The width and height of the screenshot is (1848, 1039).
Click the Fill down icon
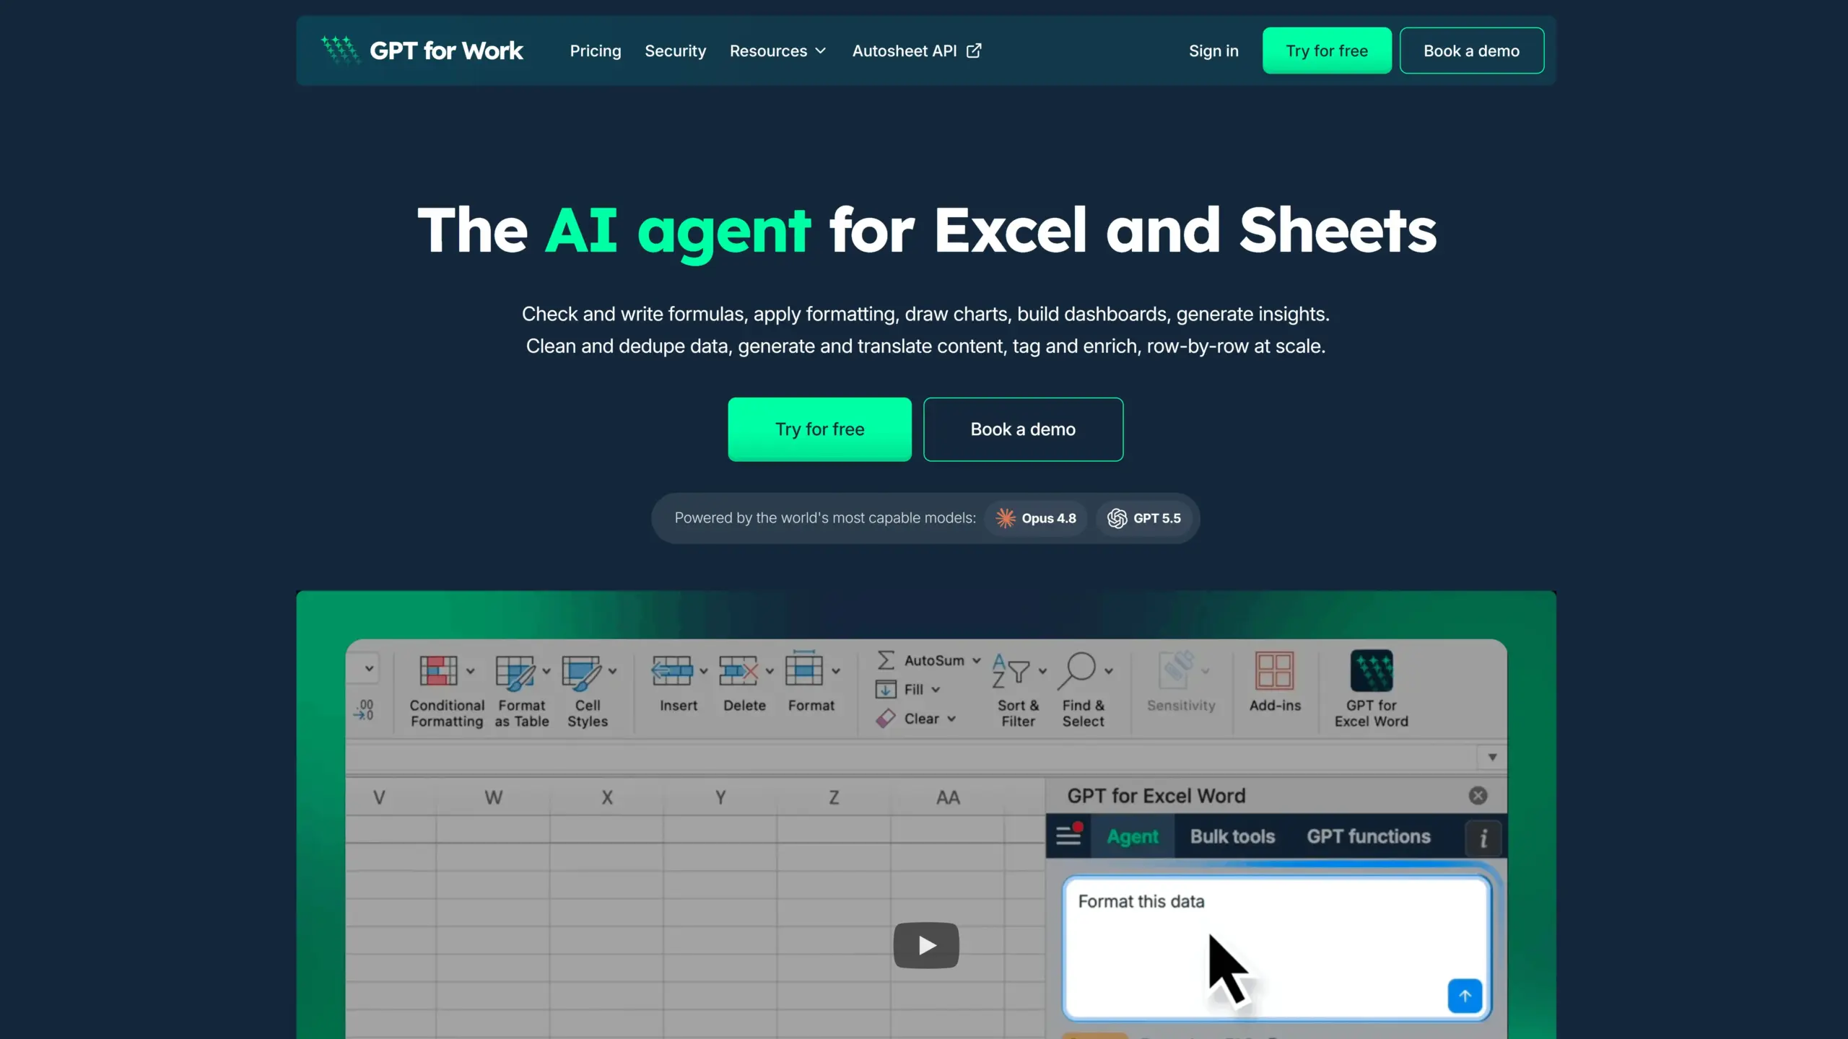886,690
